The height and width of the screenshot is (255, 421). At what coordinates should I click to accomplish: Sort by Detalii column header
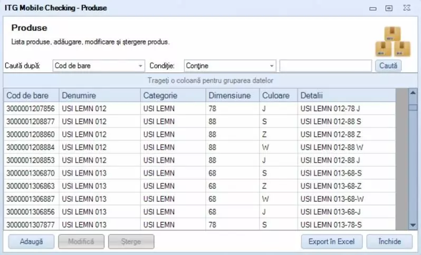(347, 95)
